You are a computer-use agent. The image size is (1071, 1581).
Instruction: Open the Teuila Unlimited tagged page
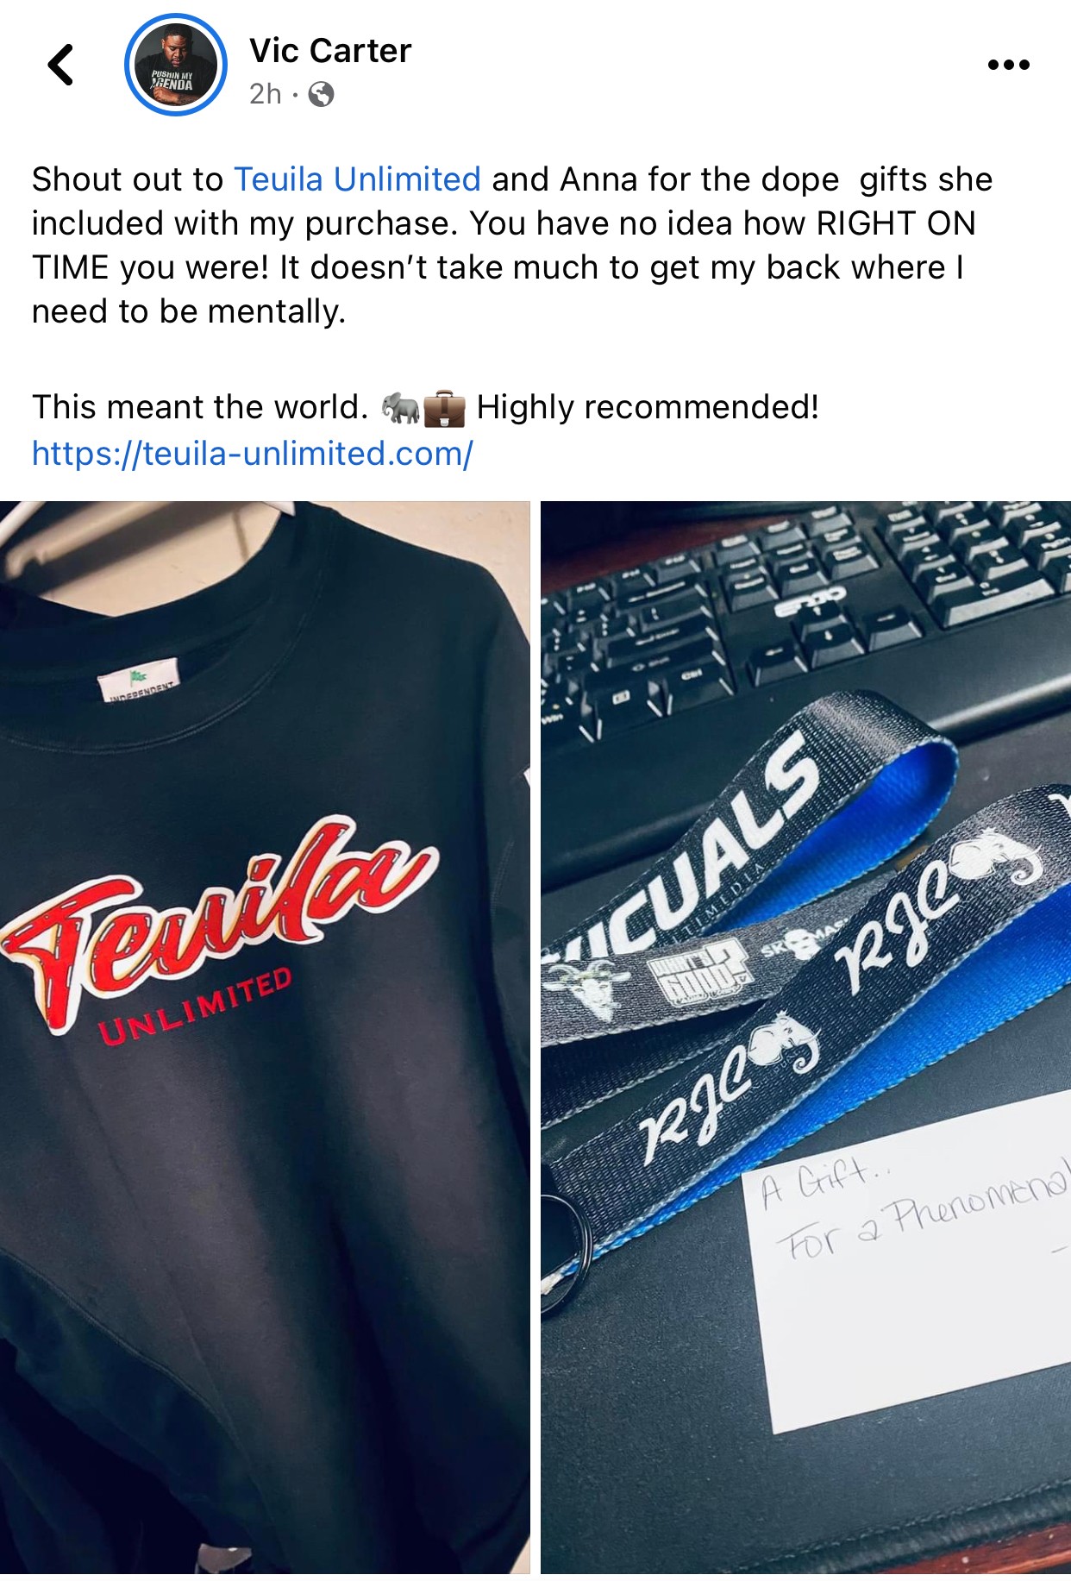[358, 179]
